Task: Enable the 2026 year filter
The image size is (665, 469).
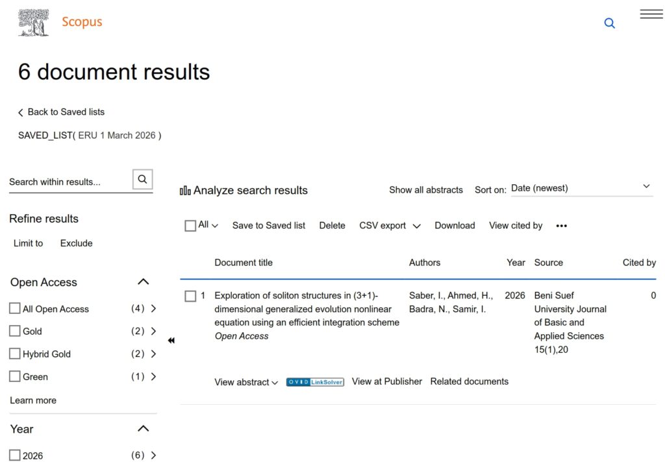Action: tap(15, 455)
